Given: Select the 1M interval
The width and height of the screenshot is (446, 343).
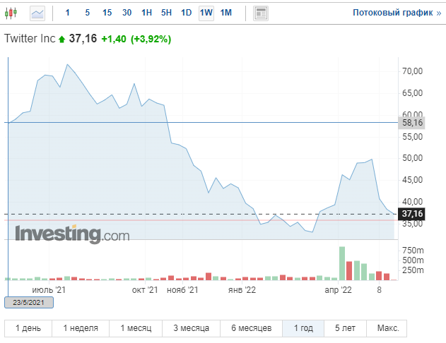Looking at the screenshot, I should pos(226,13).
